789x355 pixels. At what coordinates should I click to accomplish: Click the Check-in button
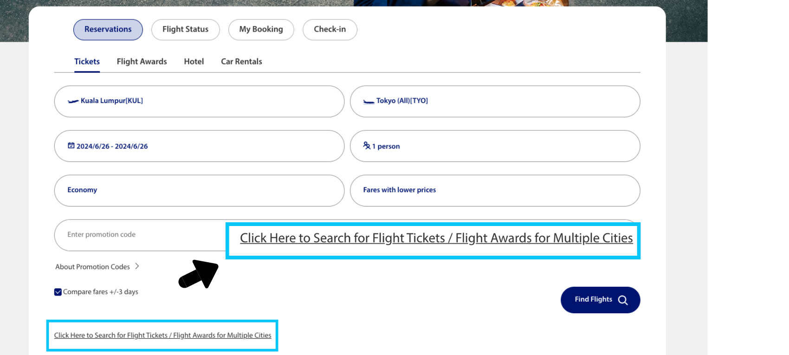pyautogui.click(x=330, y=29)
